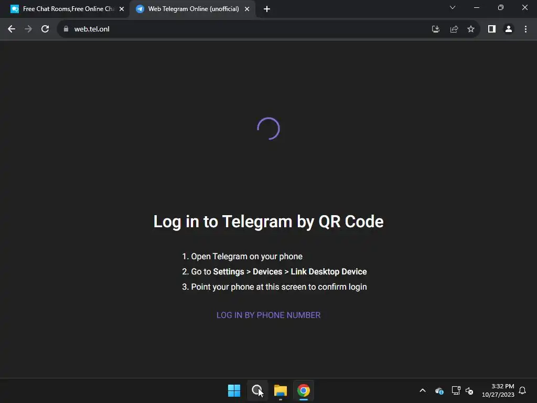Open notifications via the bell icon
This screenshot has width=537, height=403.
tap(522, 390)
